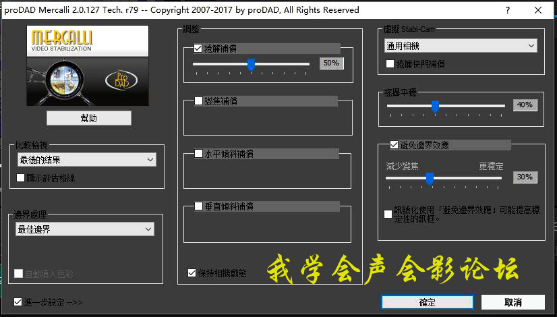Click the proDAD oval logo
557x317 pixels.
coord(121,80)
